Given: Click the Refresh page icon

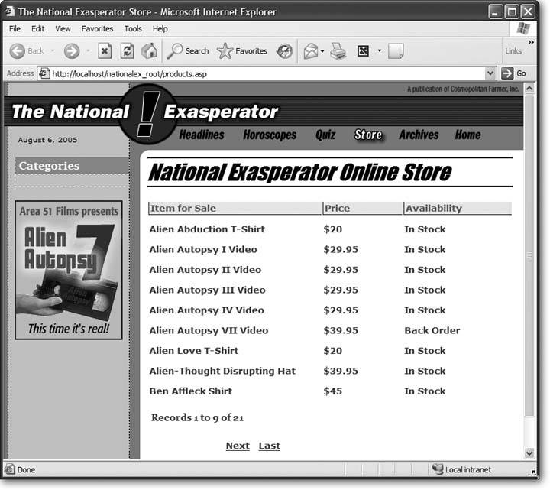Looking at the screenshot, I should (127, 51).
